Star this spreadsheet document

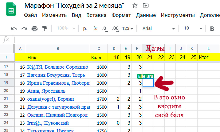pos(135,6)
